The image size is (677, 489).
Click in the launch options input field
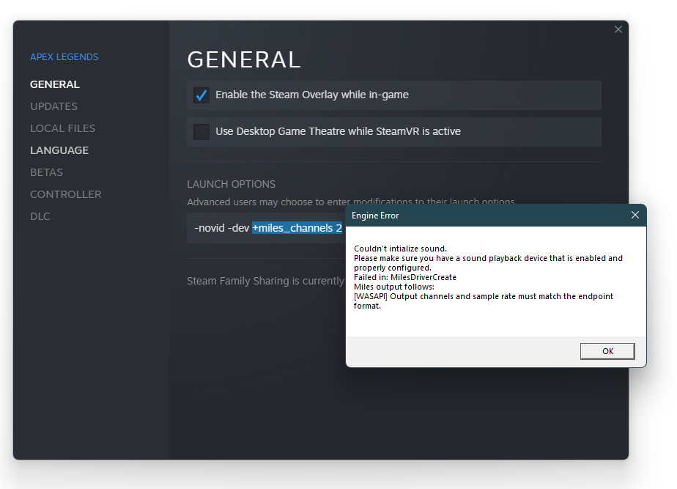266,228
